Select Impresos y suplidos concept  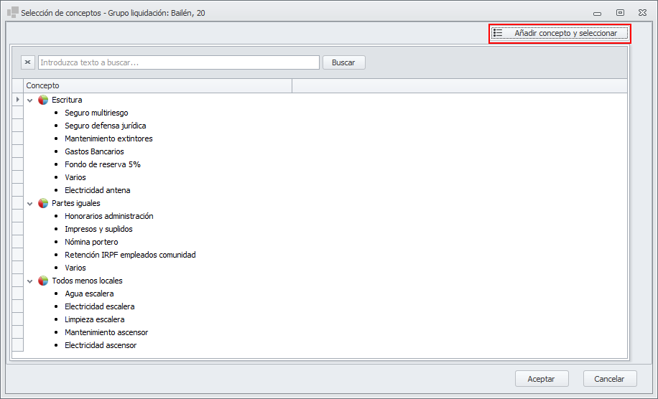98,229
